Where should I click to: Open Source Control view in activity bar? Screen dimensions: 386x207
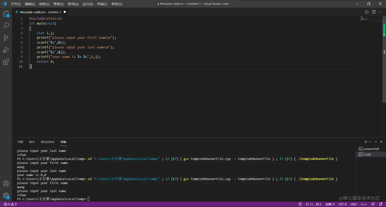coord(6,38)
